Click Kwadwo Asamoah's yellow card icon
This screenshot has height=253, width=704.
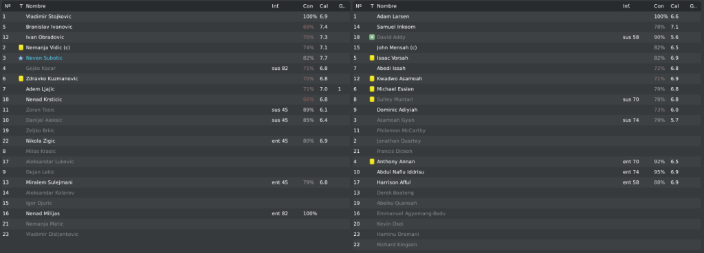click(372, 78)
